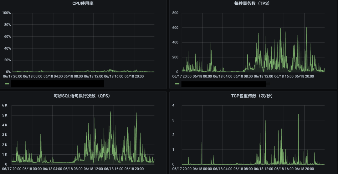
Task: Click the 1 label on TCP retransmit chart axis
Action: (x=173, y=150)
